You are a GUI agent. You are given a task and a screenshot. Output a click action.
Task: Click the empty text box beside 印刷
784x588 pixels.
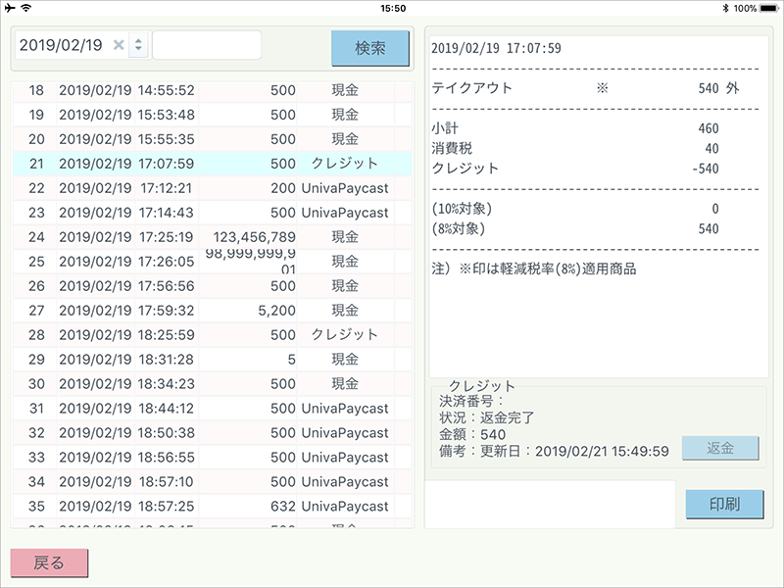click(550, 504)
